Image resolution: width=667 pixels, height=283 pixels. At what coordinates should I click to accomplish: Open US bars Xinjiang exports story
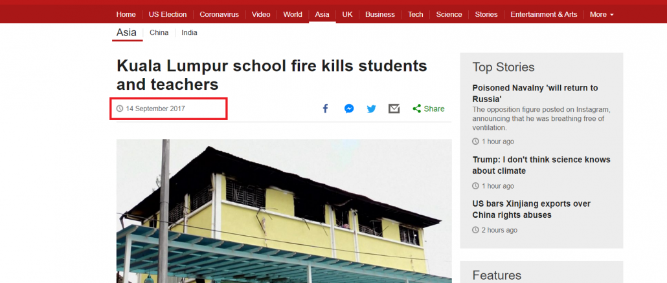click(x=531, y=209)
